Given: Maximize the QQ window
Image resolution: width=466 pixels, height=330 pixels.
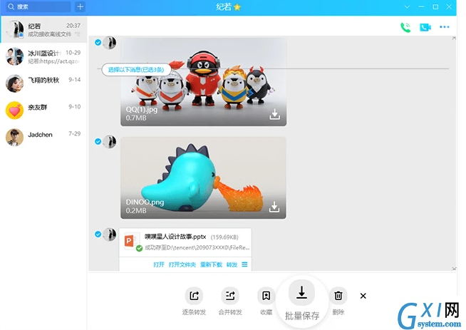Looking at the screenshot, I should [x=435, y=6].
